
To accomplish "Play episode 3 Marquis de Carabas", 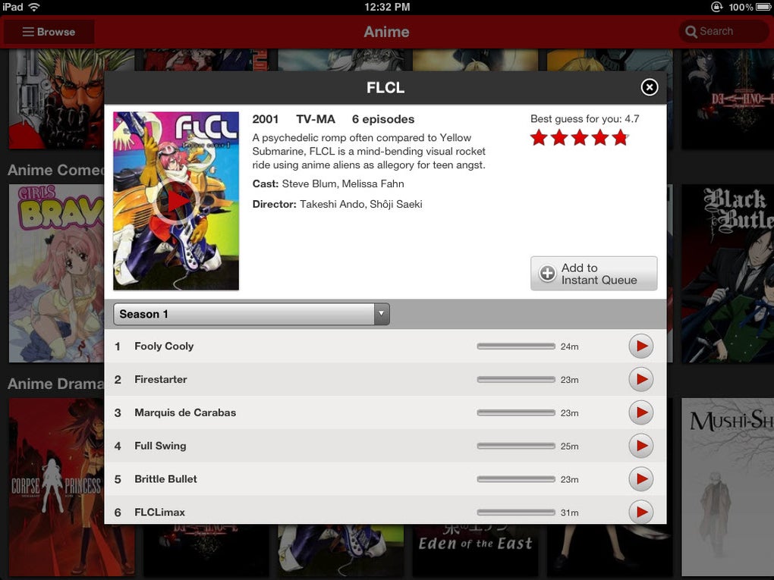I will click(640, 413).
